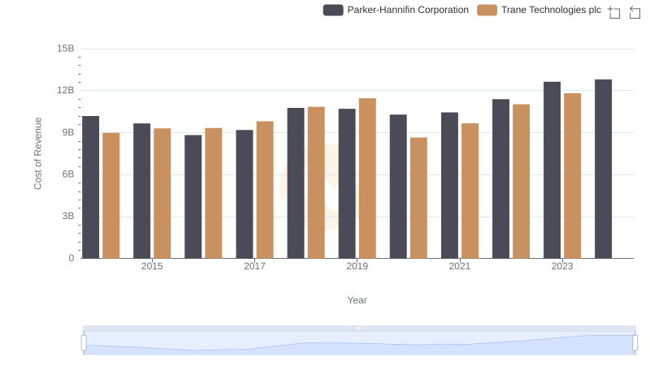Select the 2017 Parker-Hannifin bar

click(x=245, y=195)
